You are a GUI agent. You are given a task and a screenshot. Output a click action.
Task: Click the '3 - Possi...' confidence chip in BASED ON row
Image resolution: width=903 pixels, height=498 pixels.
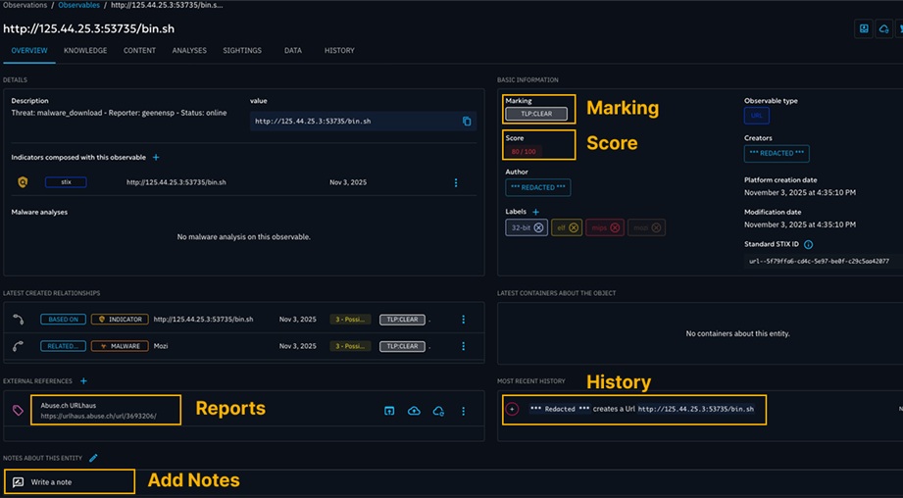click(350, 320)
